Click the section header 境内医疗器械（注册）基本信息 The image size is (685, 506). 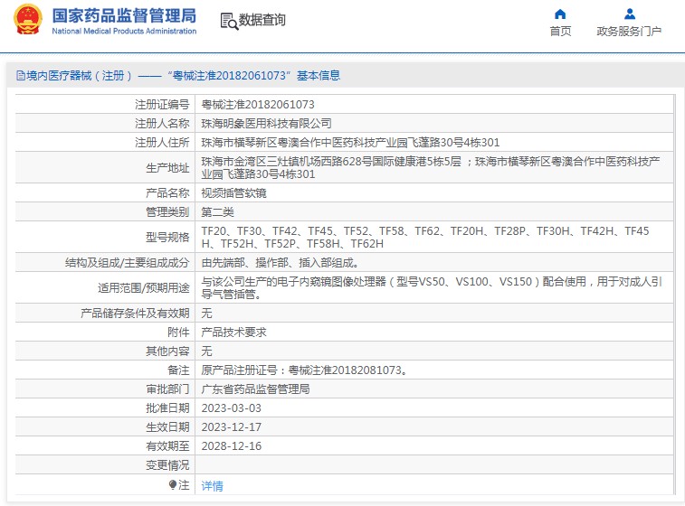pos(178,76)
